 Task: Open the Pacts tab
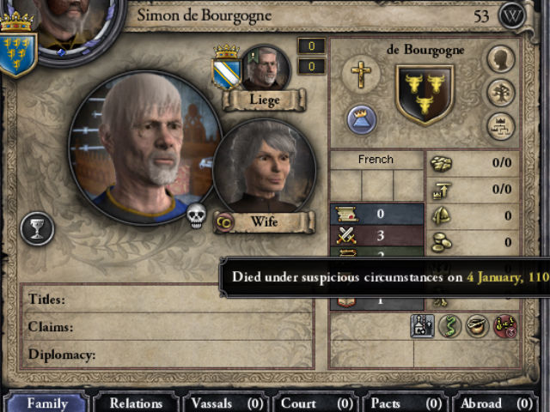(406, 403)
